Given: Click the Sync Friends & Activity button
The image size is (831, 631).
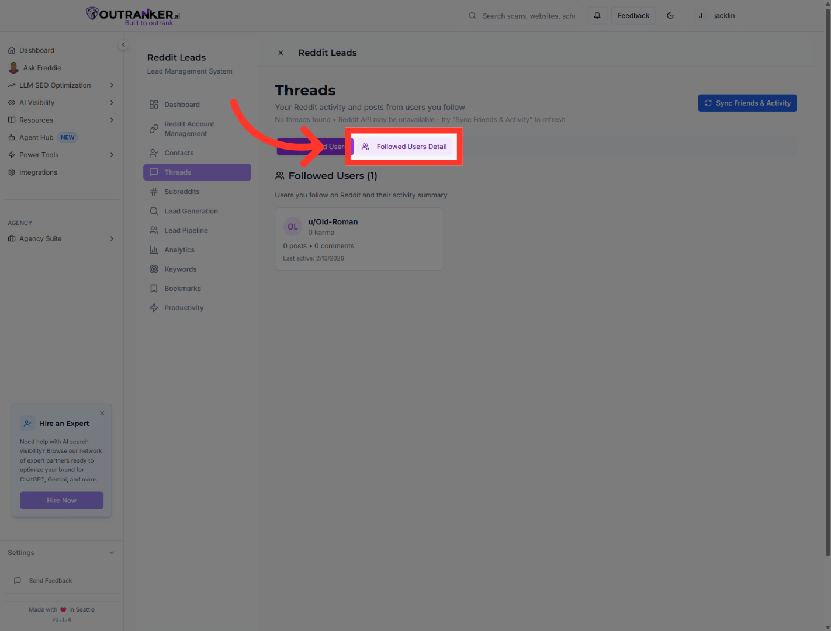Looking at the screenshot, I should pyautogui.click(x=747, y=103).
